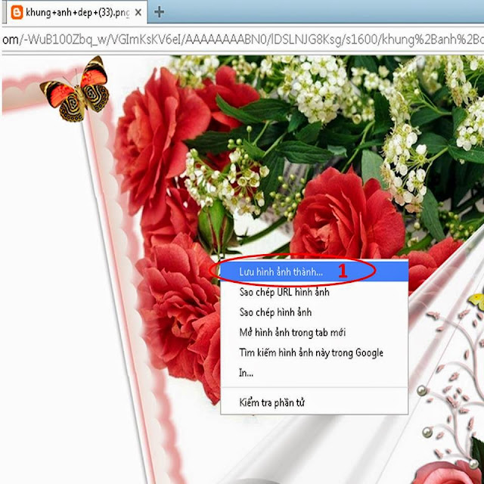Select "Tìm kiếm hình ảnh này trong Google"

coord(315,352)
